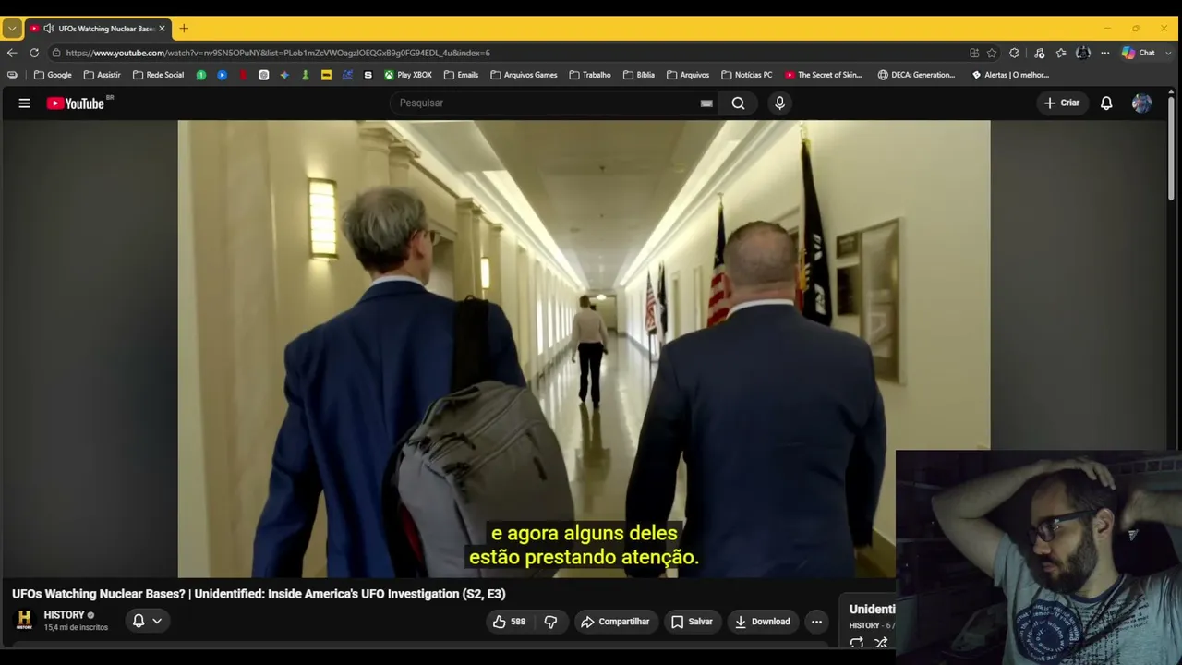Open the Arquivos bookmarks folder
The height and width of the screenshot is (665, 1182).
click(688, 75)
